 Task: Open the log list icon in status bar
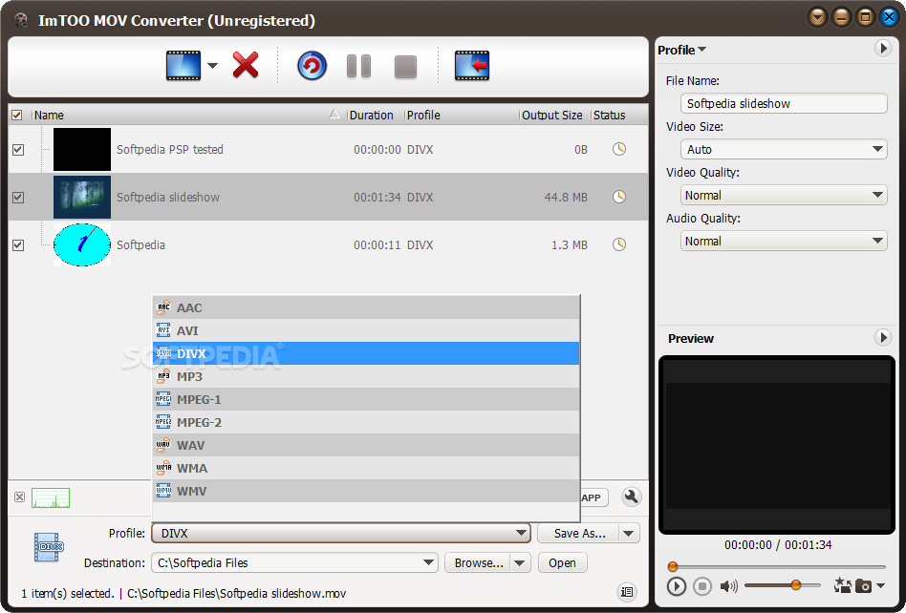pos(627,592)
